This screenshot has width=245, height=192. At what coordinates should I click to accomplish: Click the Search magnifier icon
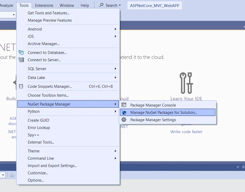click(x=101, y=5)
